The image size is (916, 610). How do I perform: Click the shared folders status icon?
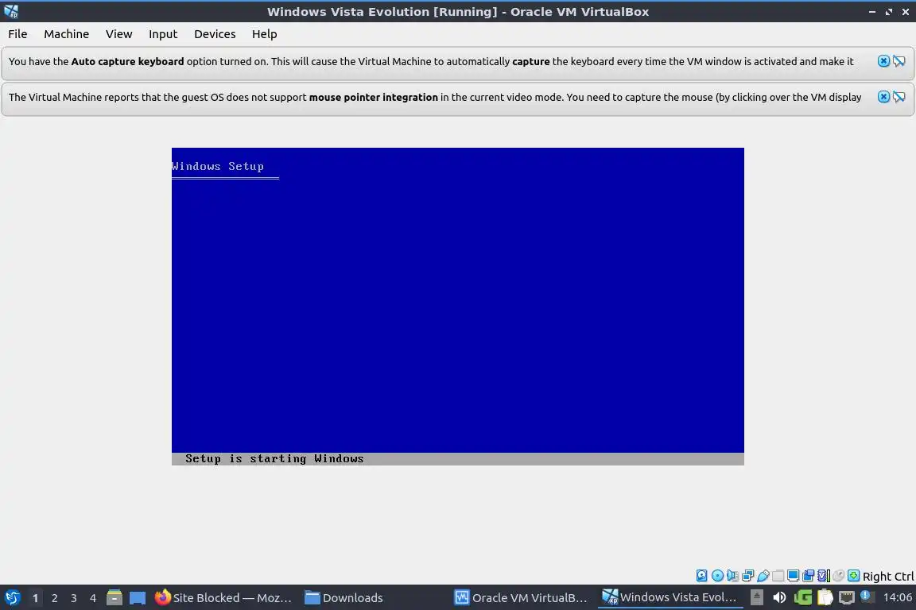778,576
